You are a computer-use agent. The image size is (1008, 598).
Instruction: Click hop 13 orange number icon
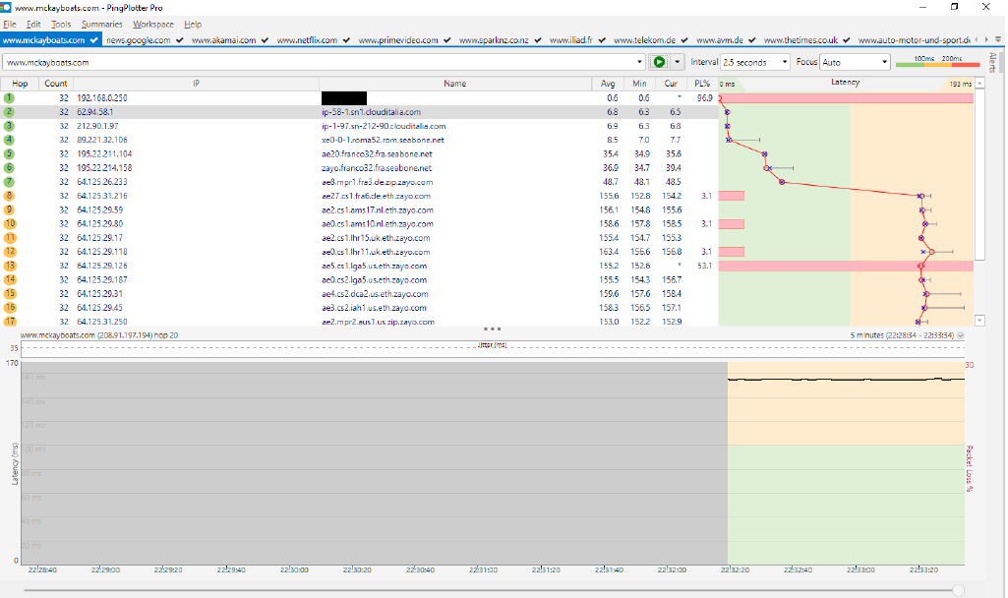(x=10, y=266)
